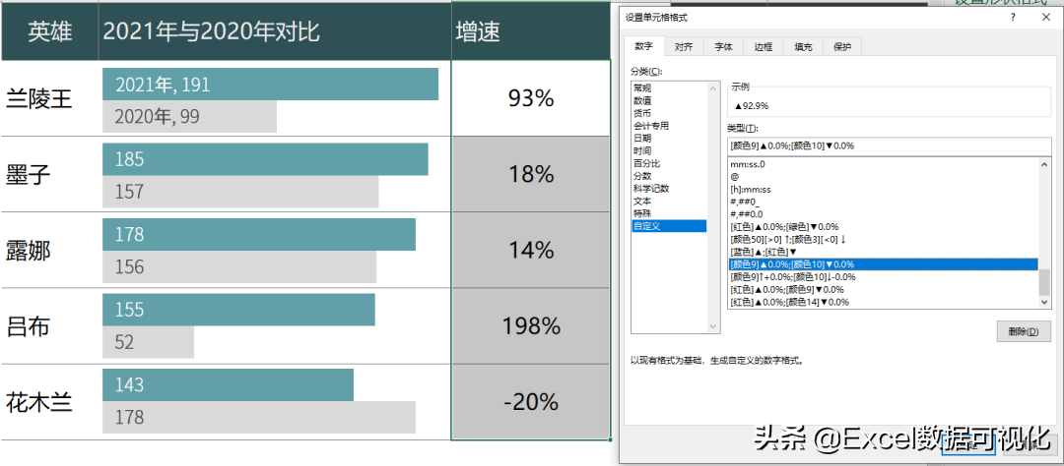Choose #,##0_ format type

click(x=883, y=202)
